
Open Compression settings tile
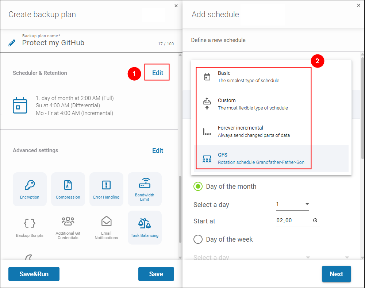click(x=68, y=189)
